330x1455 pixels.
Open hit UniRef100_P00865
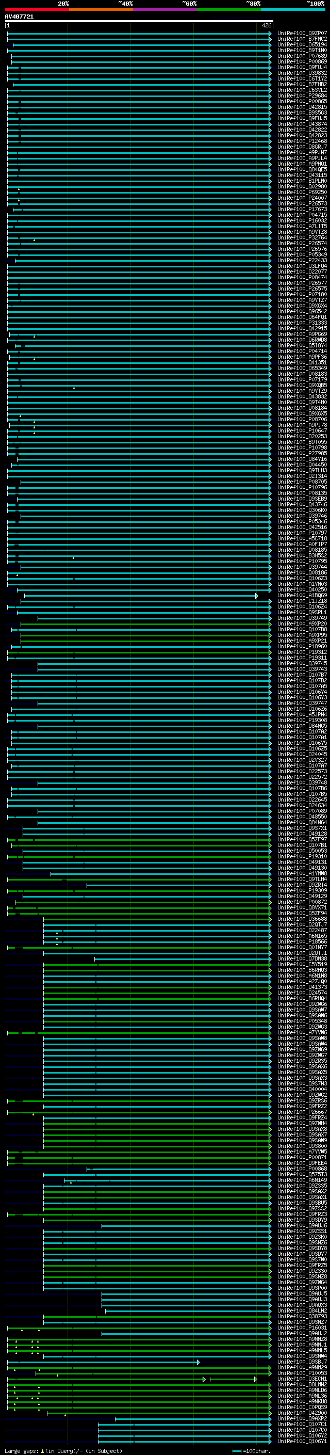coord(302,102)
